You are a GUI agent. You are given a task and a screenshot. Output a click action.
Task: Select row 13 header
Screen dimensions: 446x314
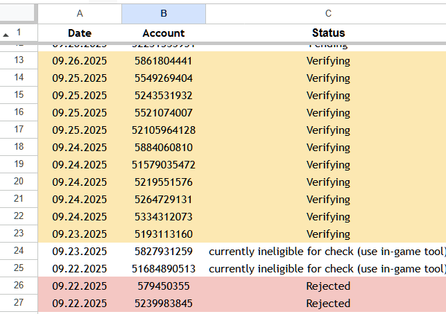19,60
